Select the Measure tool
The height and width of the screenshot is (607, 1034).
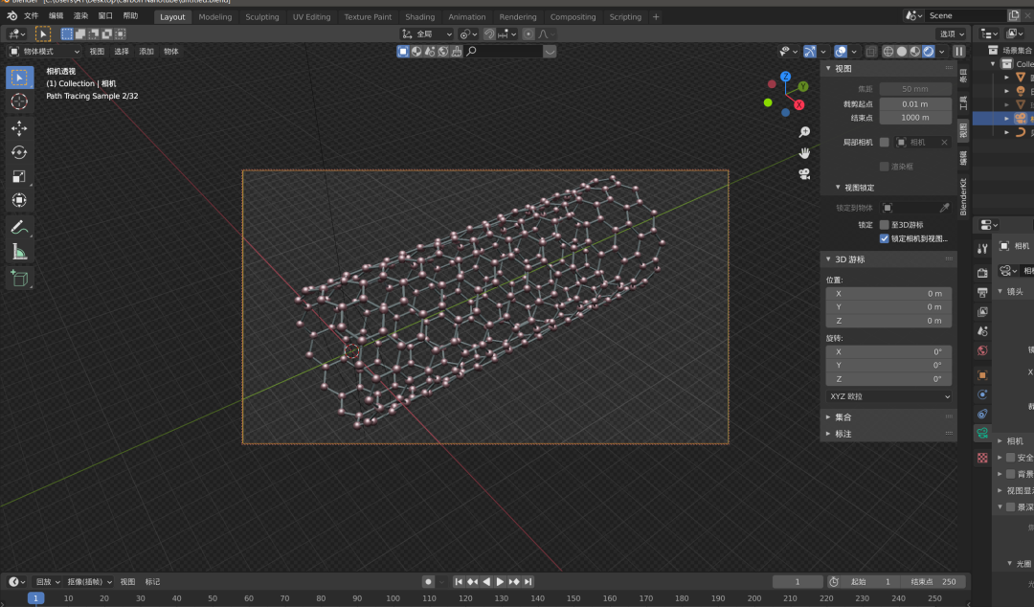(20, 252)
